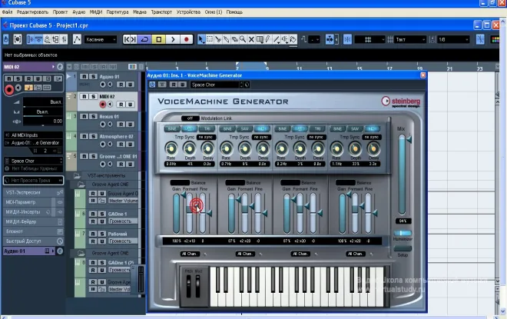Toggle the Cycle loop button
This screenshot has width=507, height=319.
click(145, 39)
